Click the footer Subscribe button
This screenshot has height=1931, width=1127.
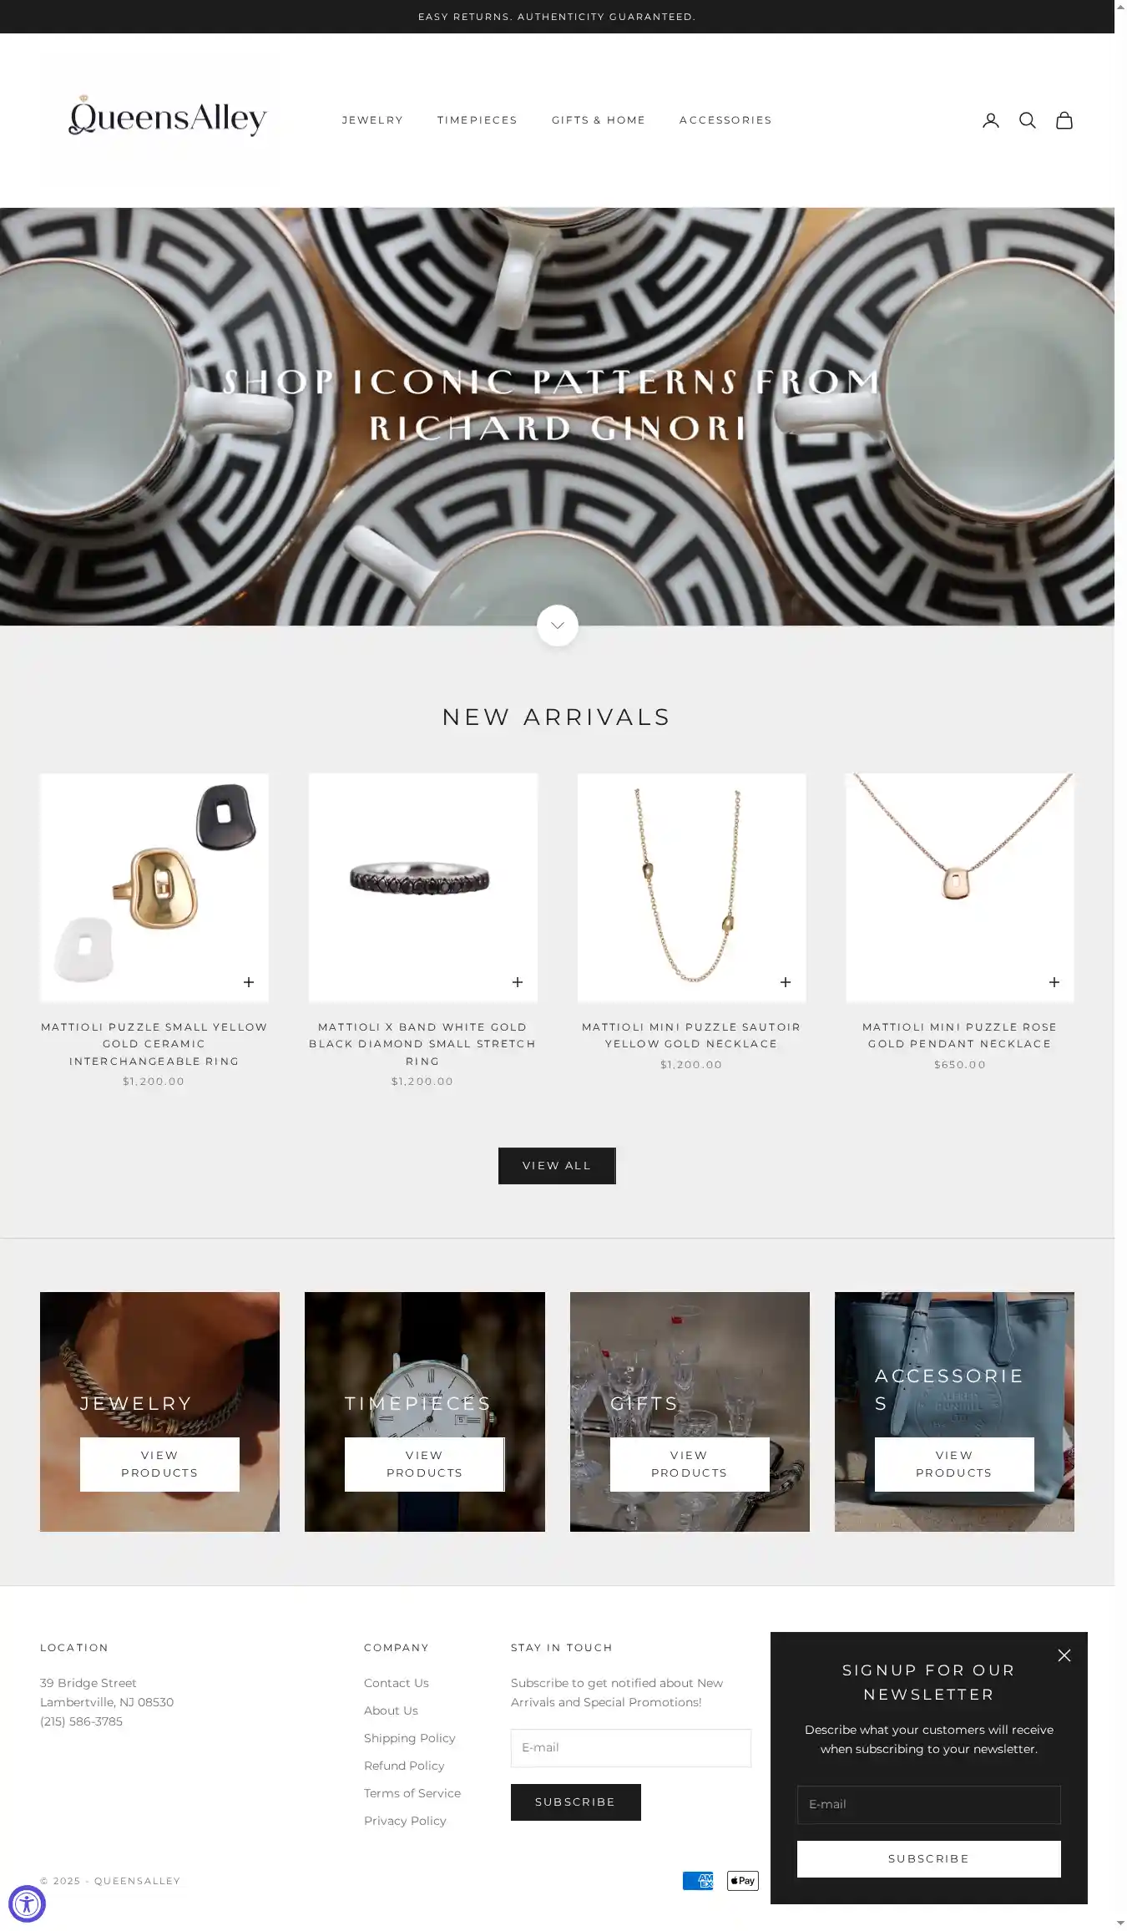pos(575,1802)
